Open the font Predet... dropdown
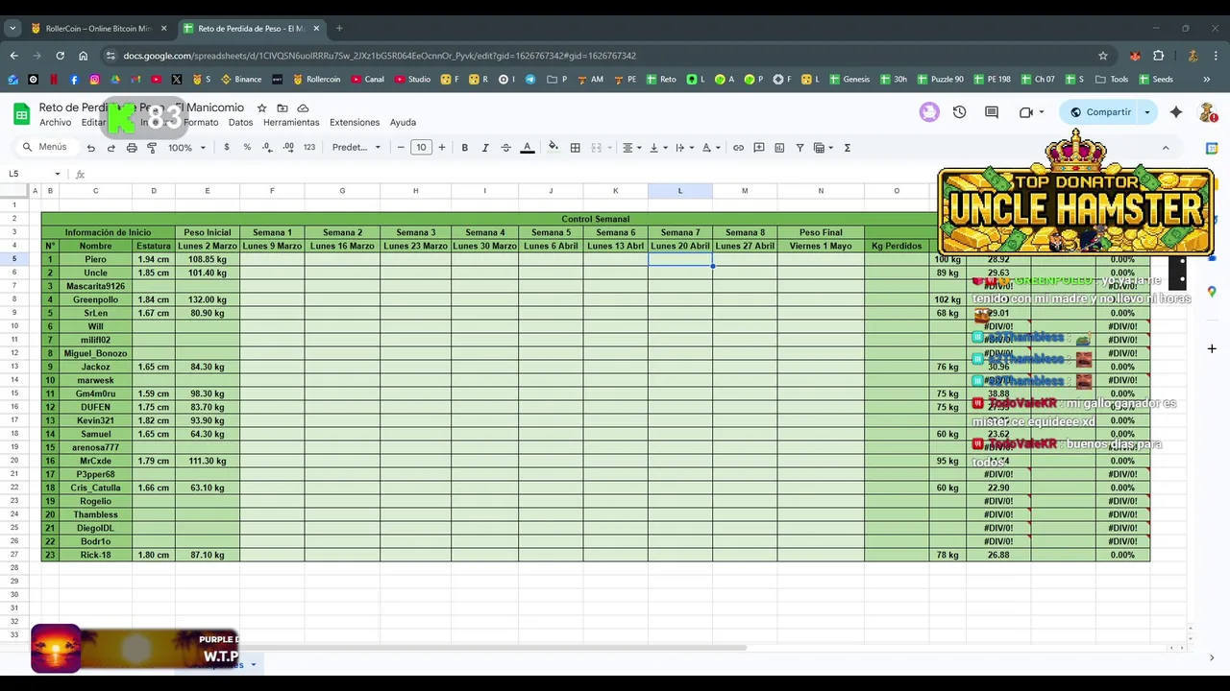This screenshot has width=1230, height=691. coord(357,148)
